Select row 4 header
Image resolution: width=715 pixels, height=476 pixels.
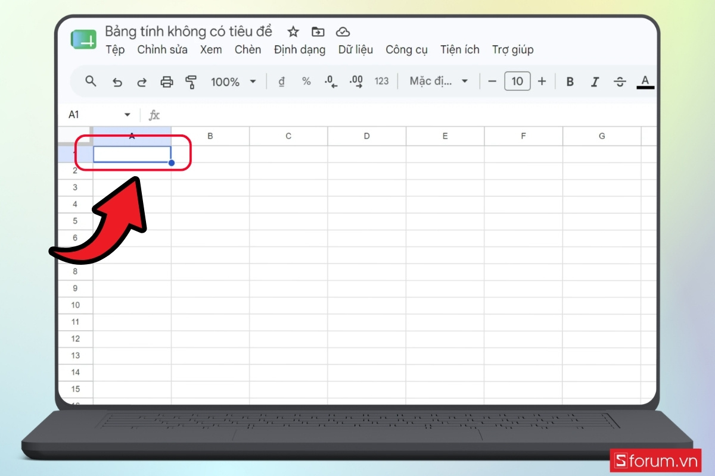pos(75,204)
